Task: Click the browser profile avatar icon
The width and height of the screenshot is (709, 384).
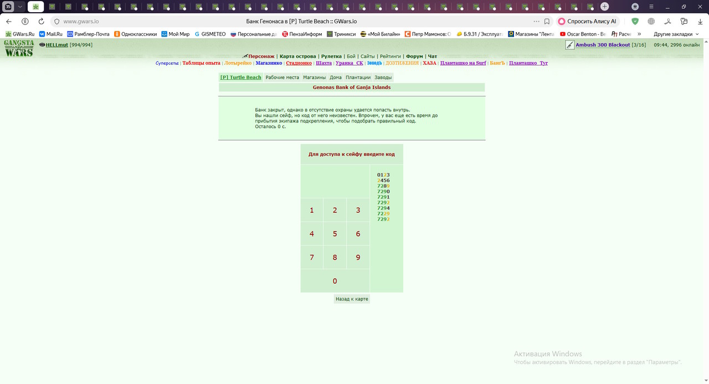Action: click(635, 7)
